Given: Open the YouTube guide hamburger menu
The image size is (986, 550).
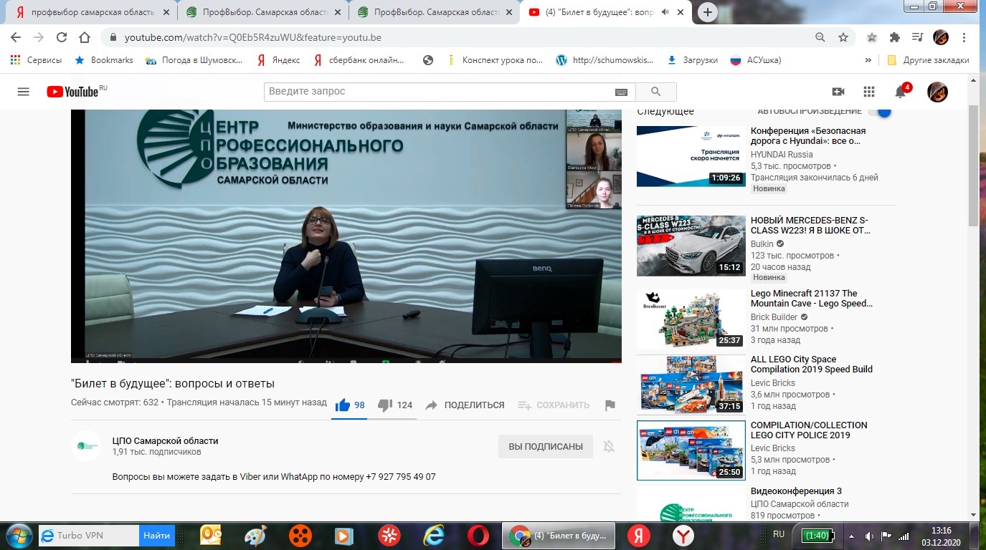Looking at the screenshot, I should (24, 92).
